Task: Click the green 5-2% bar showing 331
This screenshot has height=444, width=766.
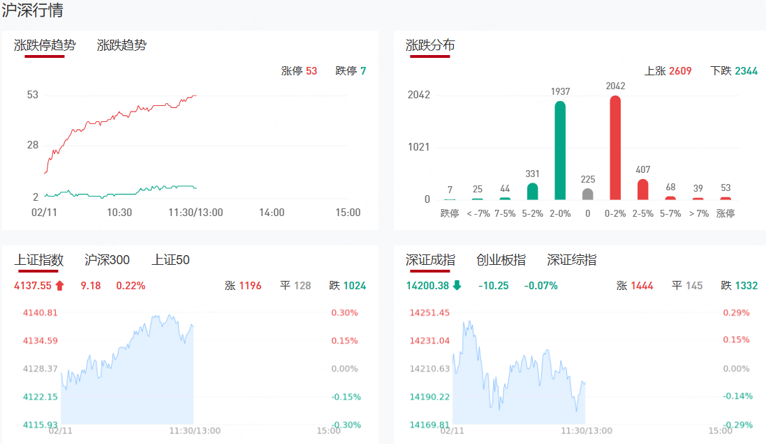Action: (x=533, y=192)
